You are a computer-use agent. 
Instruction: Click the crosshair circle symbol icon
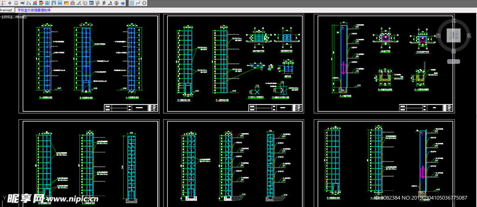116,3
